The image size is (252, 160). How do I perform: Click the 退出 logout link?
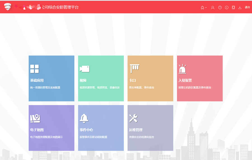247,7
